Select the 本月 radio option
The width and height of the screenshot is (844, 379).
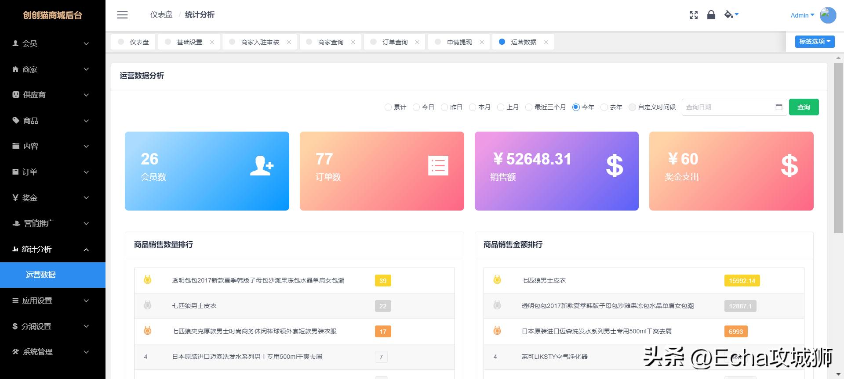(x=472, y=107)
